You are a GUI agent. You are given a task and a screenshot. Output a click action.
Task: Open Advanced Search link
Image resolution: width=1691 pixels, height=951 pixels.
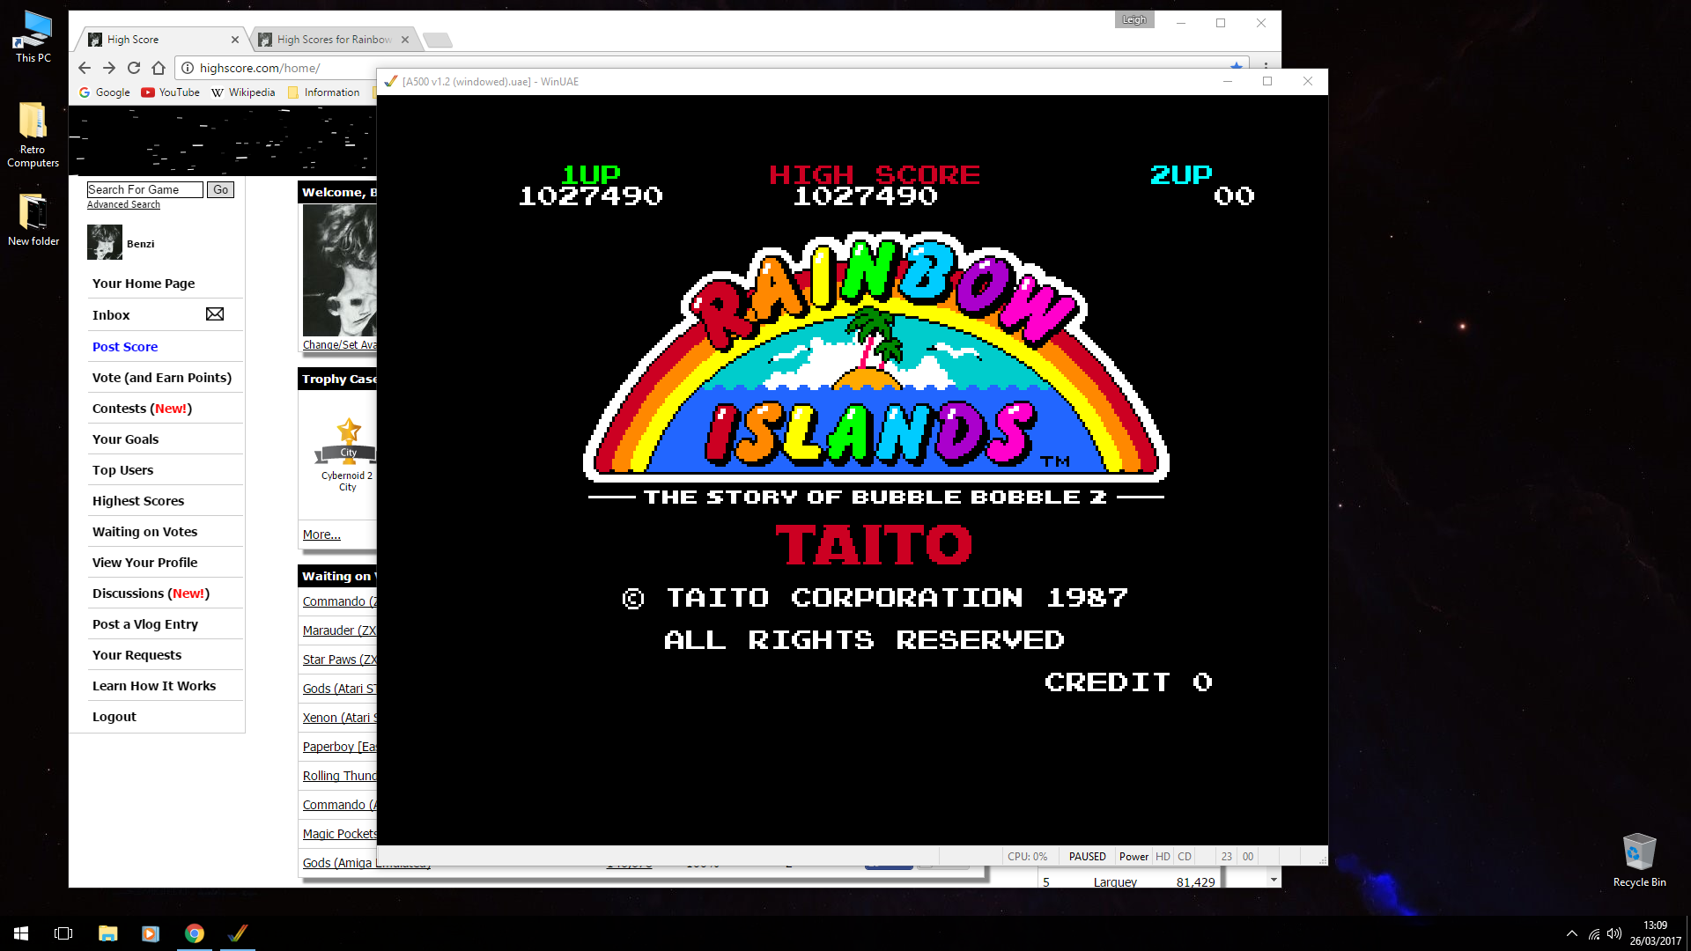(x=123, y=205)
